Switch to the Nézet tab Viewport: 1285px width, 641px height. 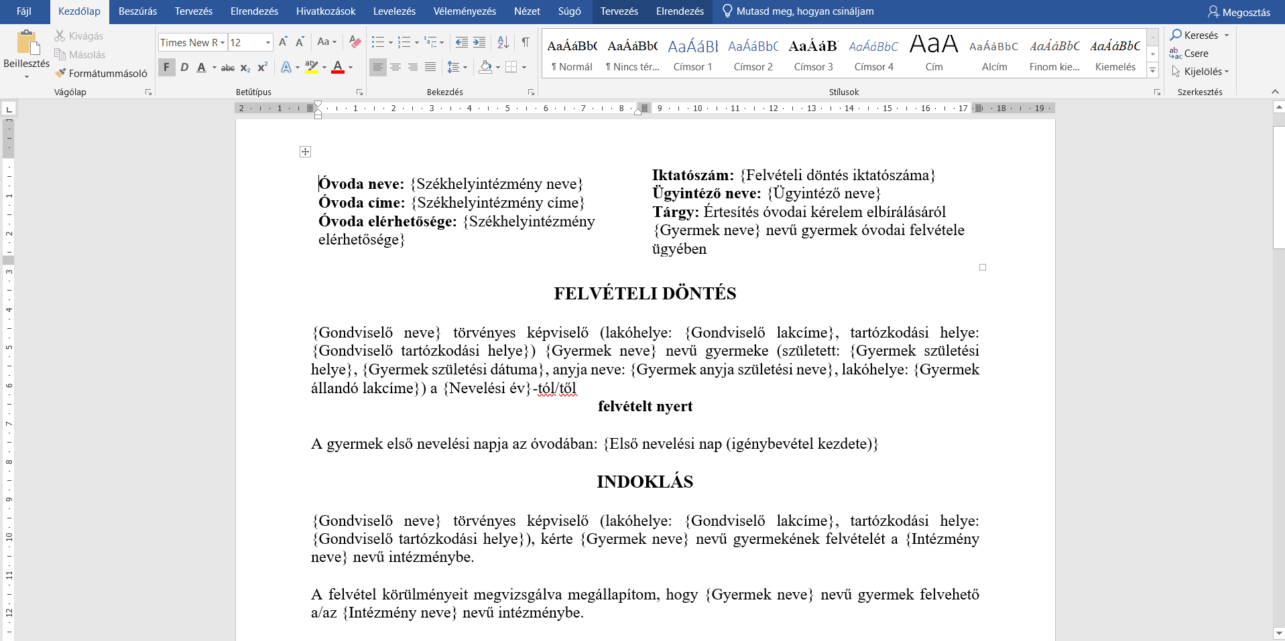(527, 11)
